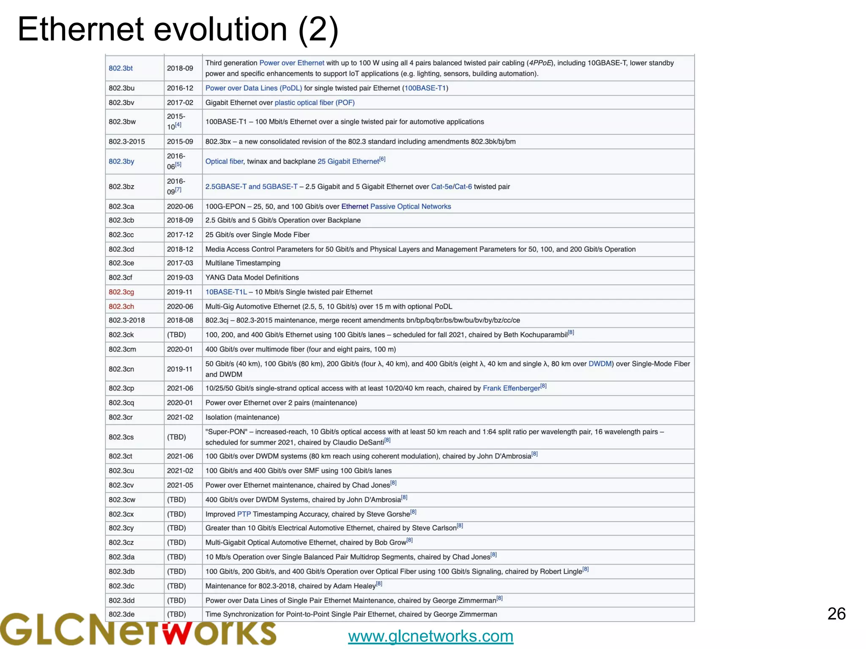866x649 pixels.
Task: Select the 802.3cb cell
Action: coord(134,220)
